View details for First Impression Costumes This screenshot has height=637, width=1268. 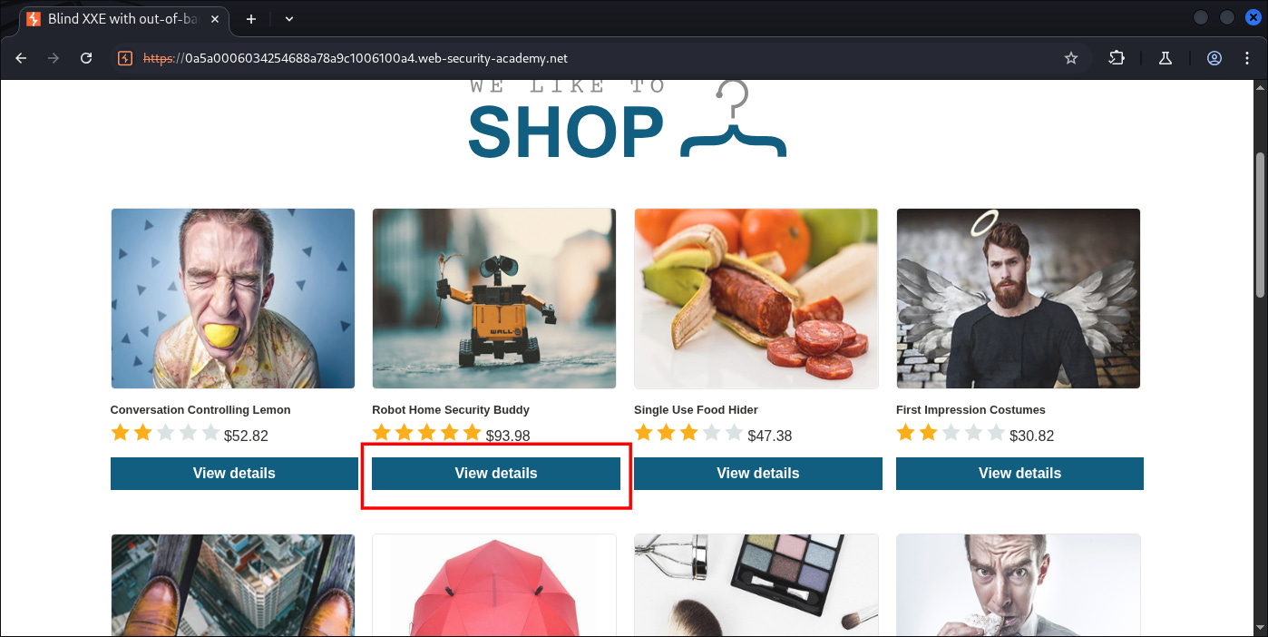click(1019, 474)
